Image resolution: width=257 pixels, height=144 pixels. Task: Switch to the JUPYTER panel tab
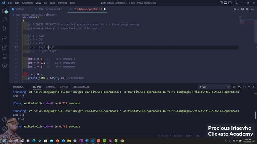coord(64,87)
